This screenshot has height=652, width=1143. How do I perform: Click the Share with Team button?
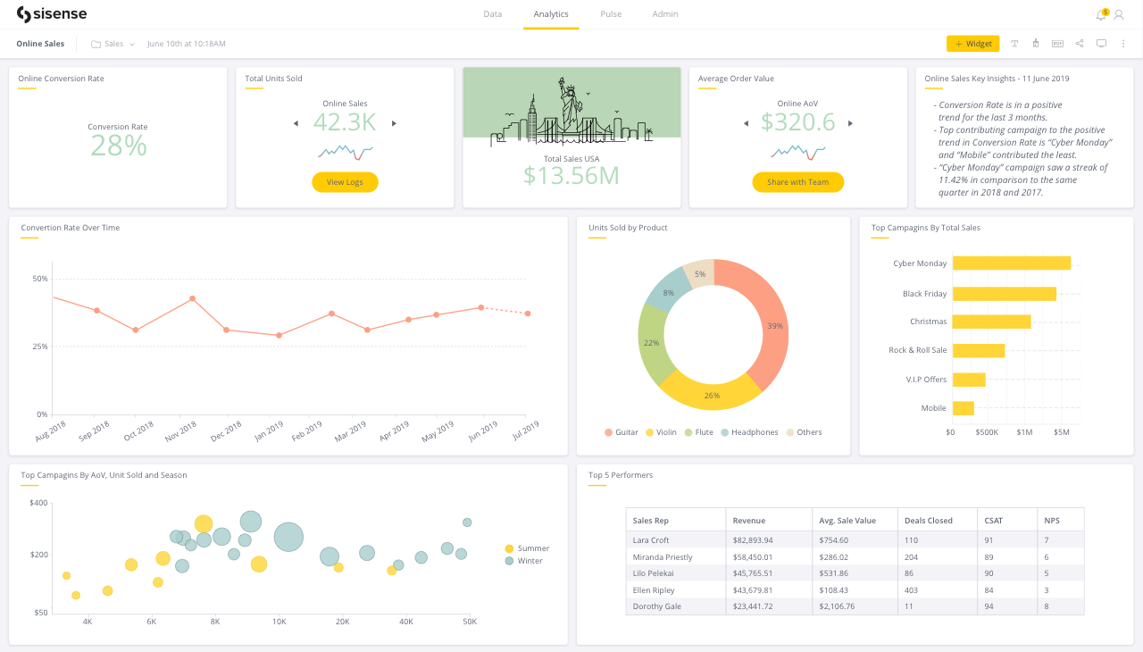point(798,182)
